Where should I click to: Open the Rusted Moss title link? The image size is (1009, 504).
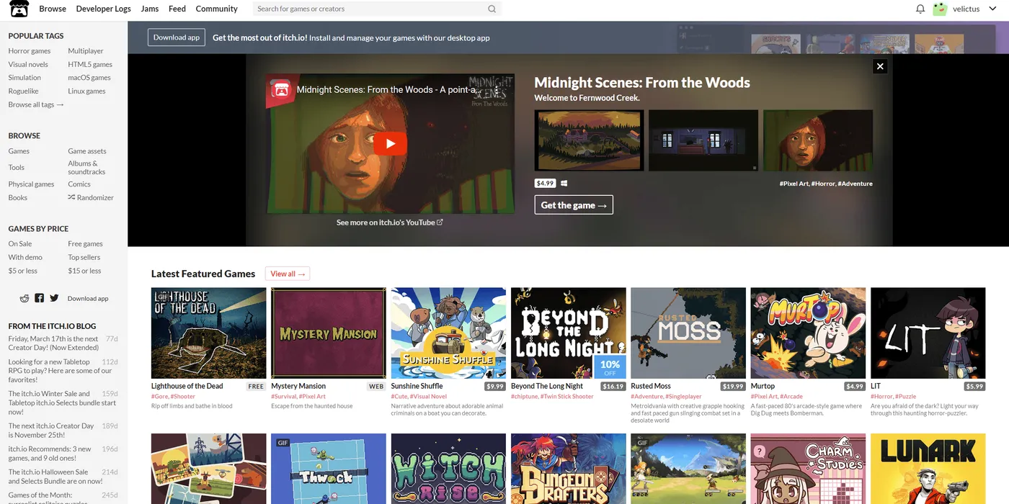[651, 386]
